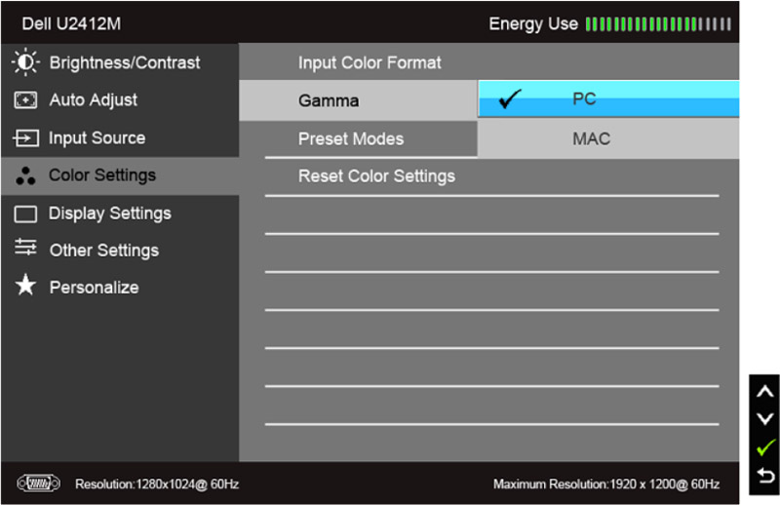Select the Color Settings menu
The height and width of the screenshot is (505, 780).
(120, 175)
